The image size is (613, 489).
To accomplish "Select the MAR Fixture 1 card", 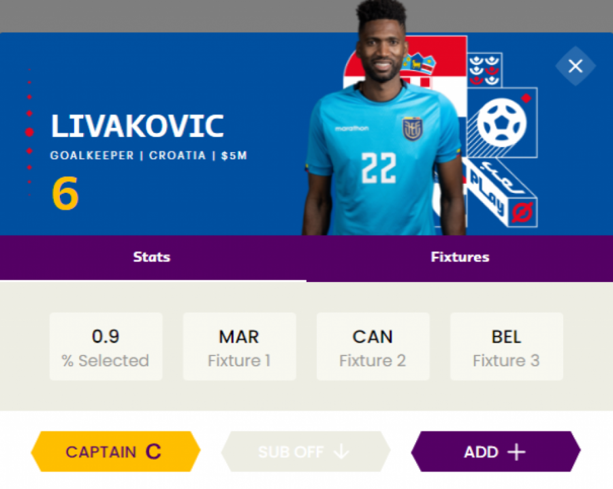I will coord(239,347).
